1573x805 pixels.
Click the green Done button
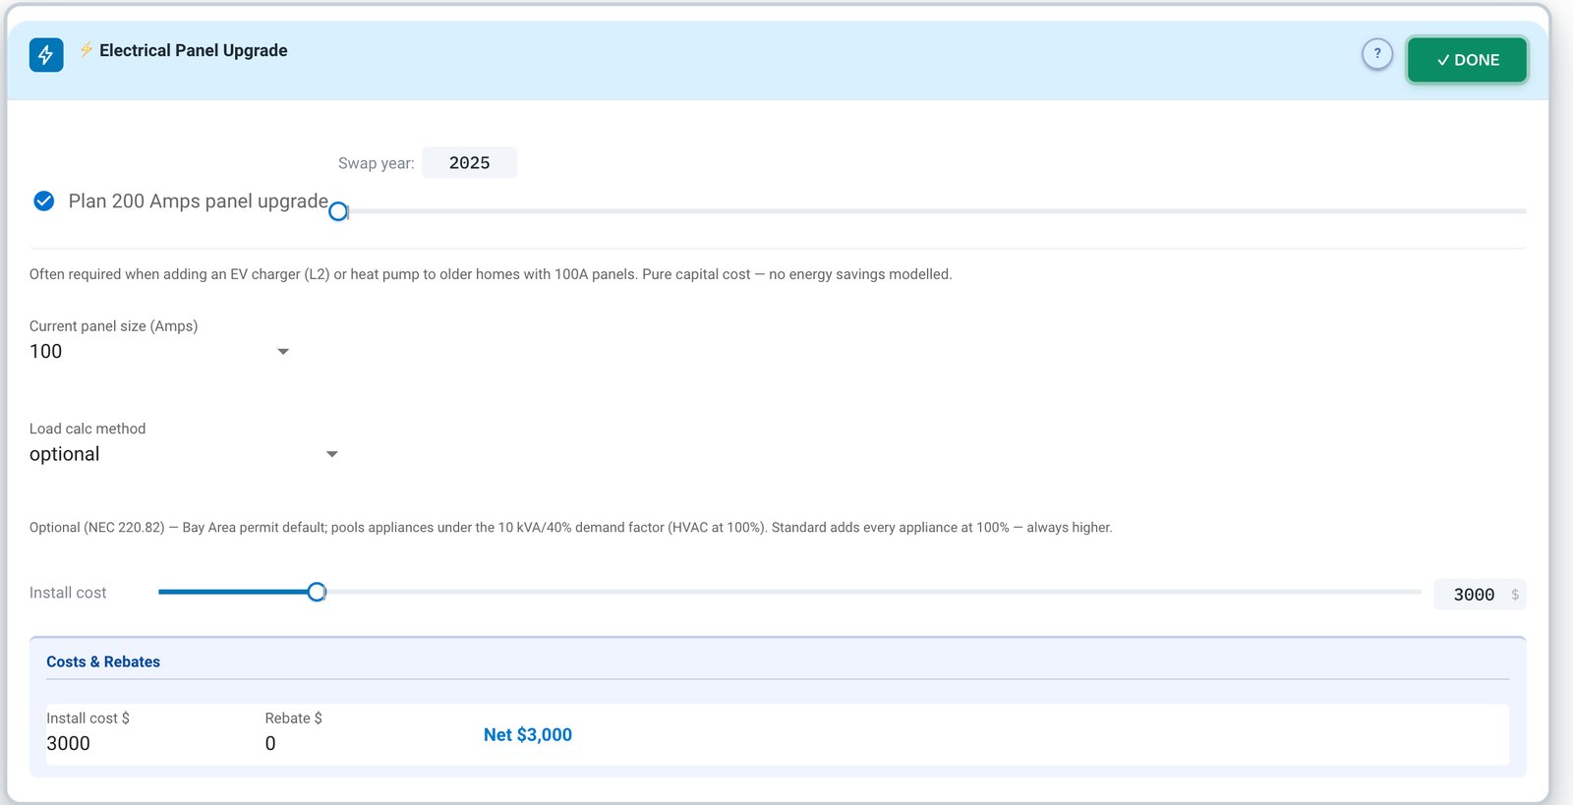coord(1467,60)
